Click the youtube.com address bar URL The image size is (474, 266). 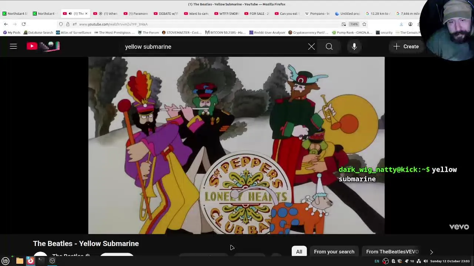click(113, 24)
